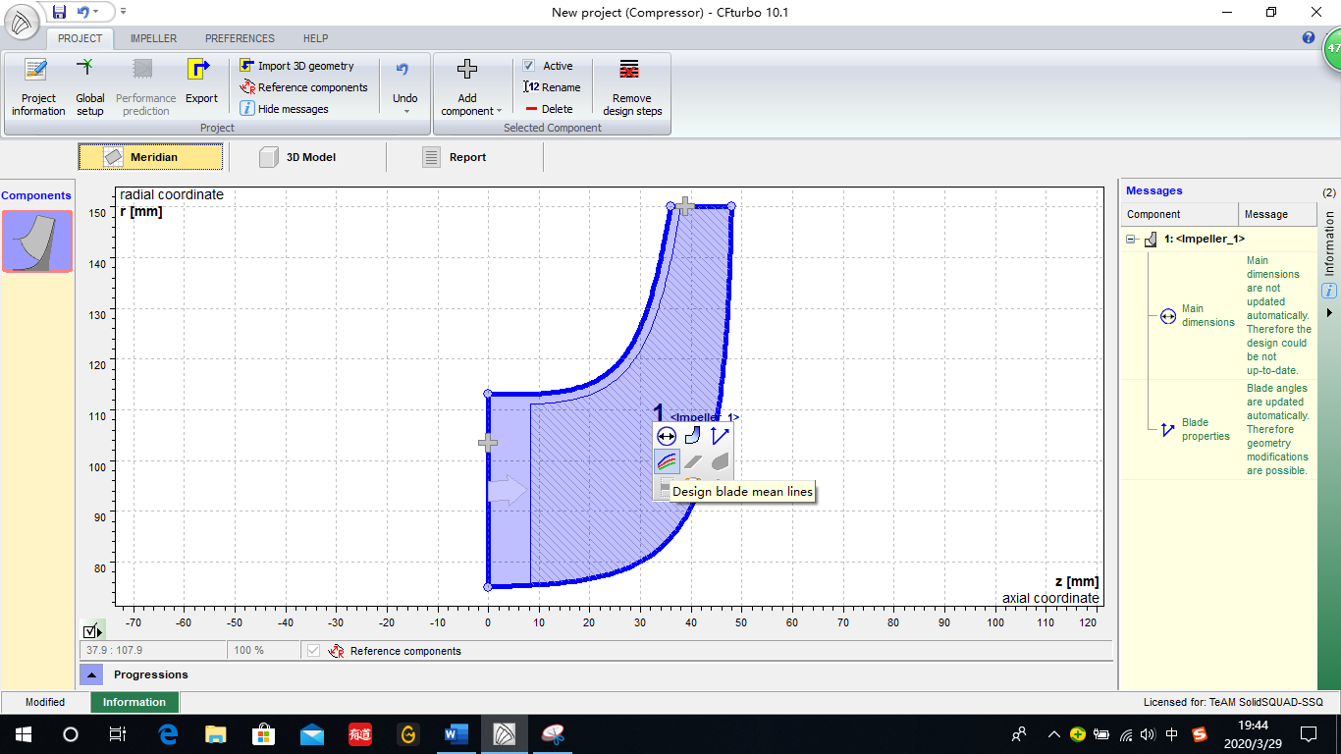Click Hide messages

point(285,109)
